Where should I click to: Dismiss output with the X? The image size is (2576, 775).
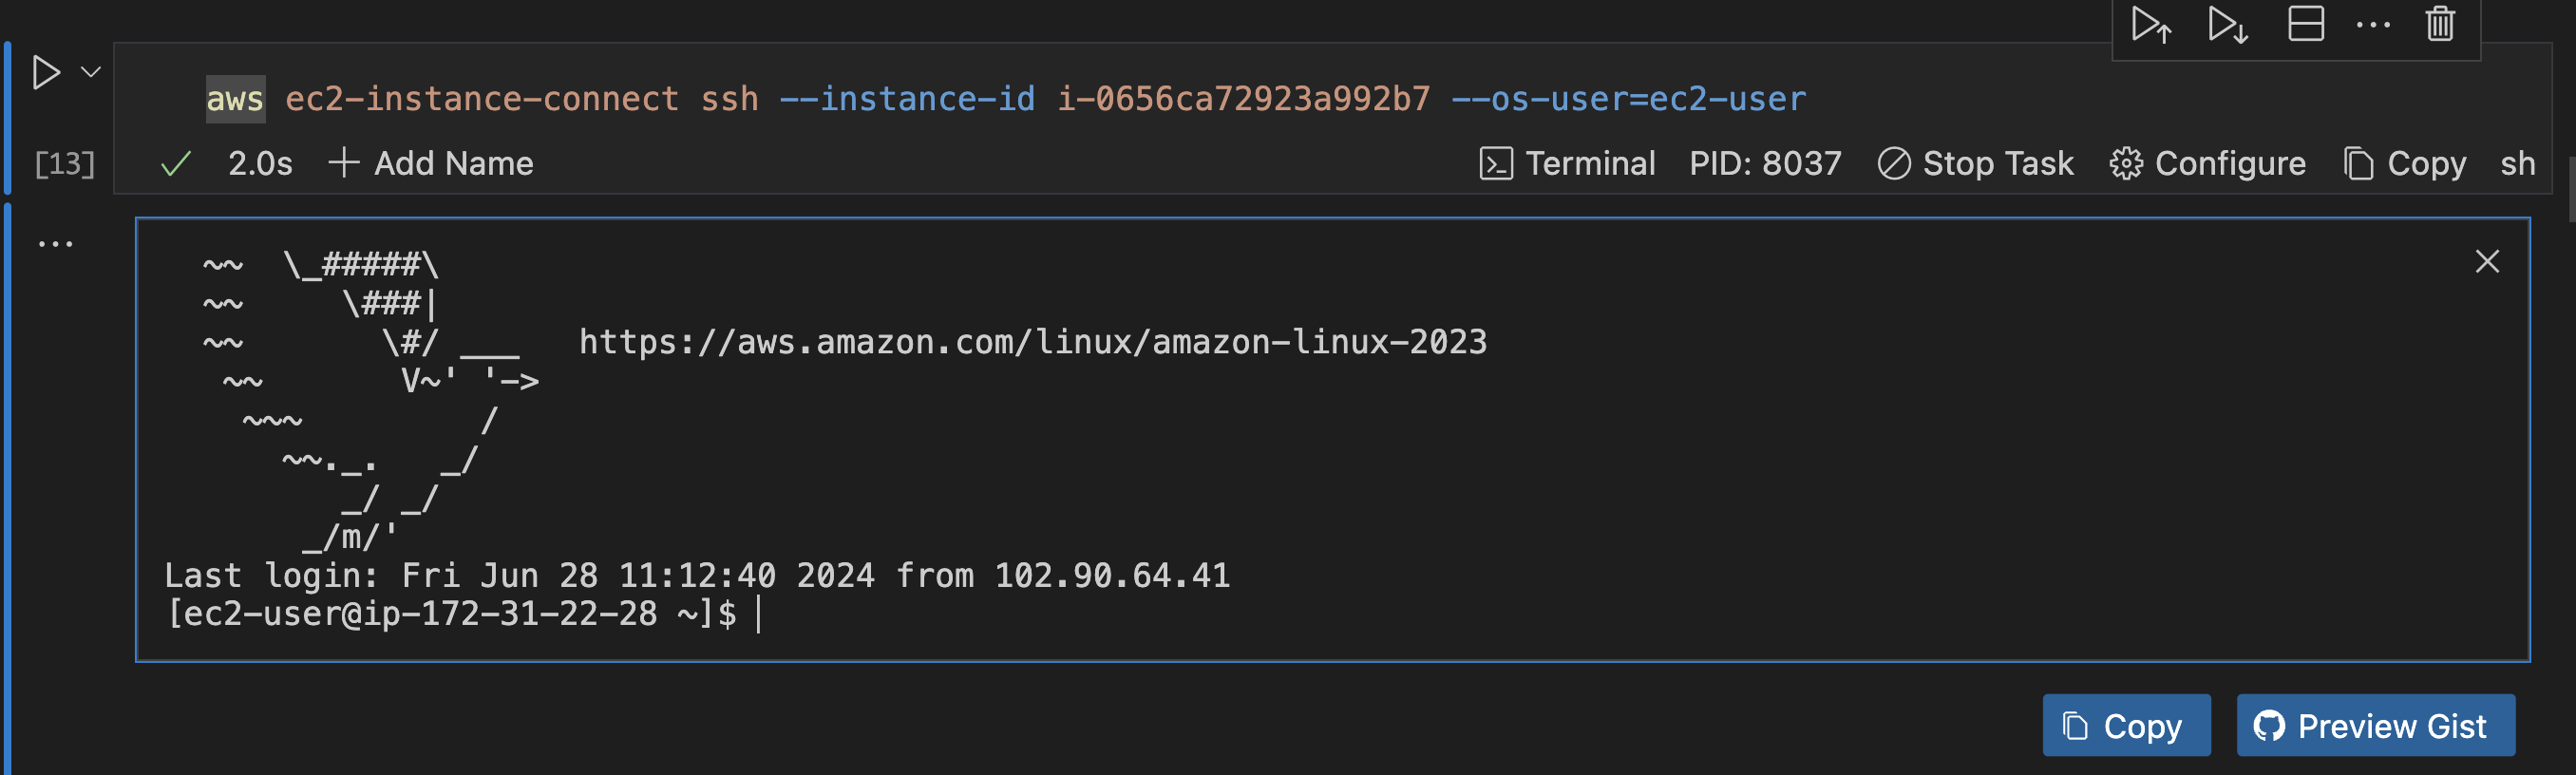[2486, 261]
